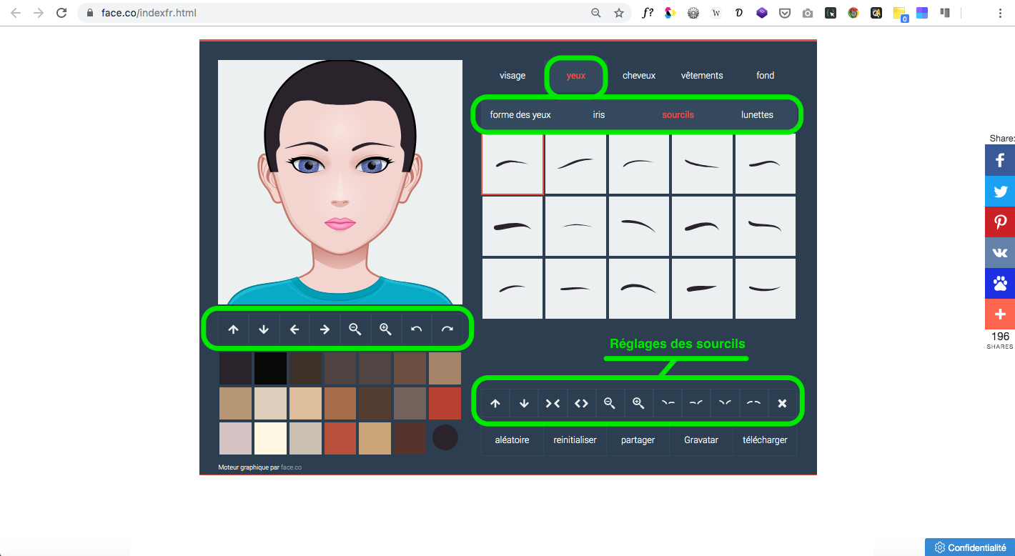Open the Pocket extension

pos(785,13)
